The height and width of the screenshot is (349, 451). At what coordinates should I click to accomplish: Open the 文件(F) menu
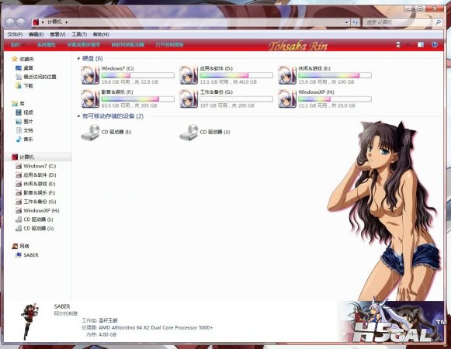coord(15,34)
